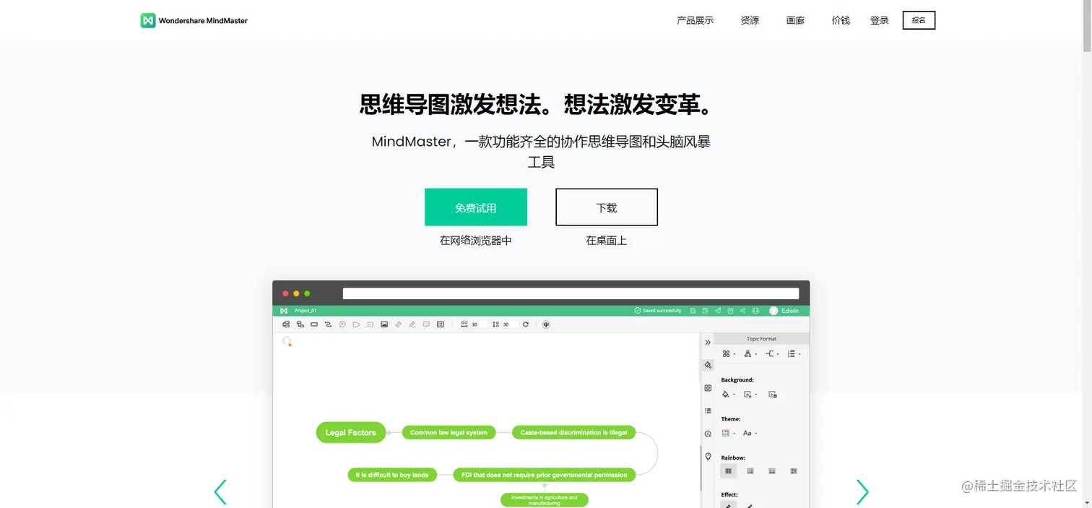The width and height of the screenshot is (1092, 508).
Task: Click the summary bracket icon
Action: (x=370, y=324)
